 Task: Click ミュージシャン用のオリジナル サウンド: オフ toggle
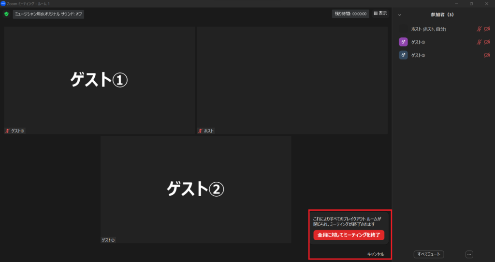(48, 14)
